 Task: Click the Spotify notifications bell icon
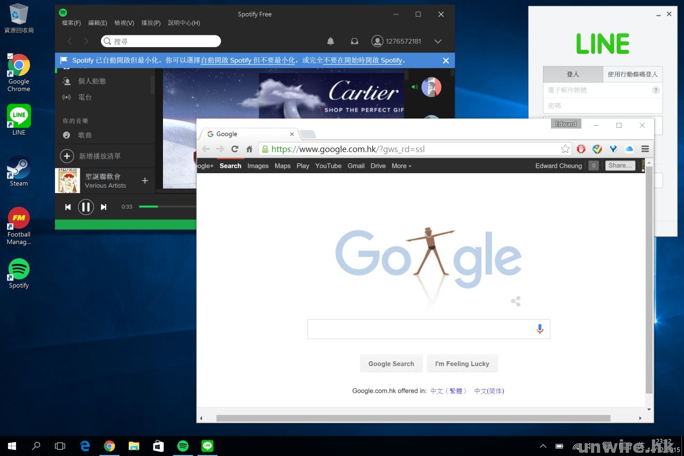(x=330, y=41)
